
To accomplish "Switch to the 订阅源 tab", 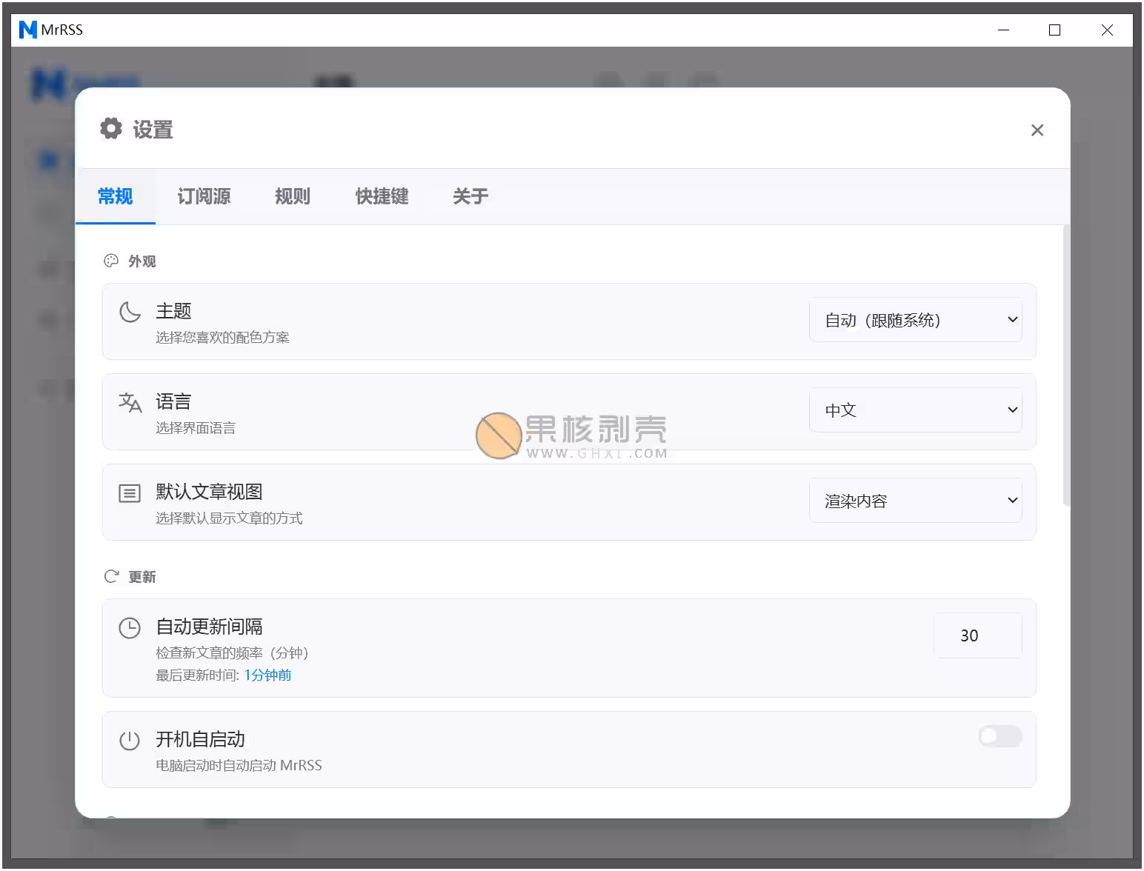I will 204,196.
